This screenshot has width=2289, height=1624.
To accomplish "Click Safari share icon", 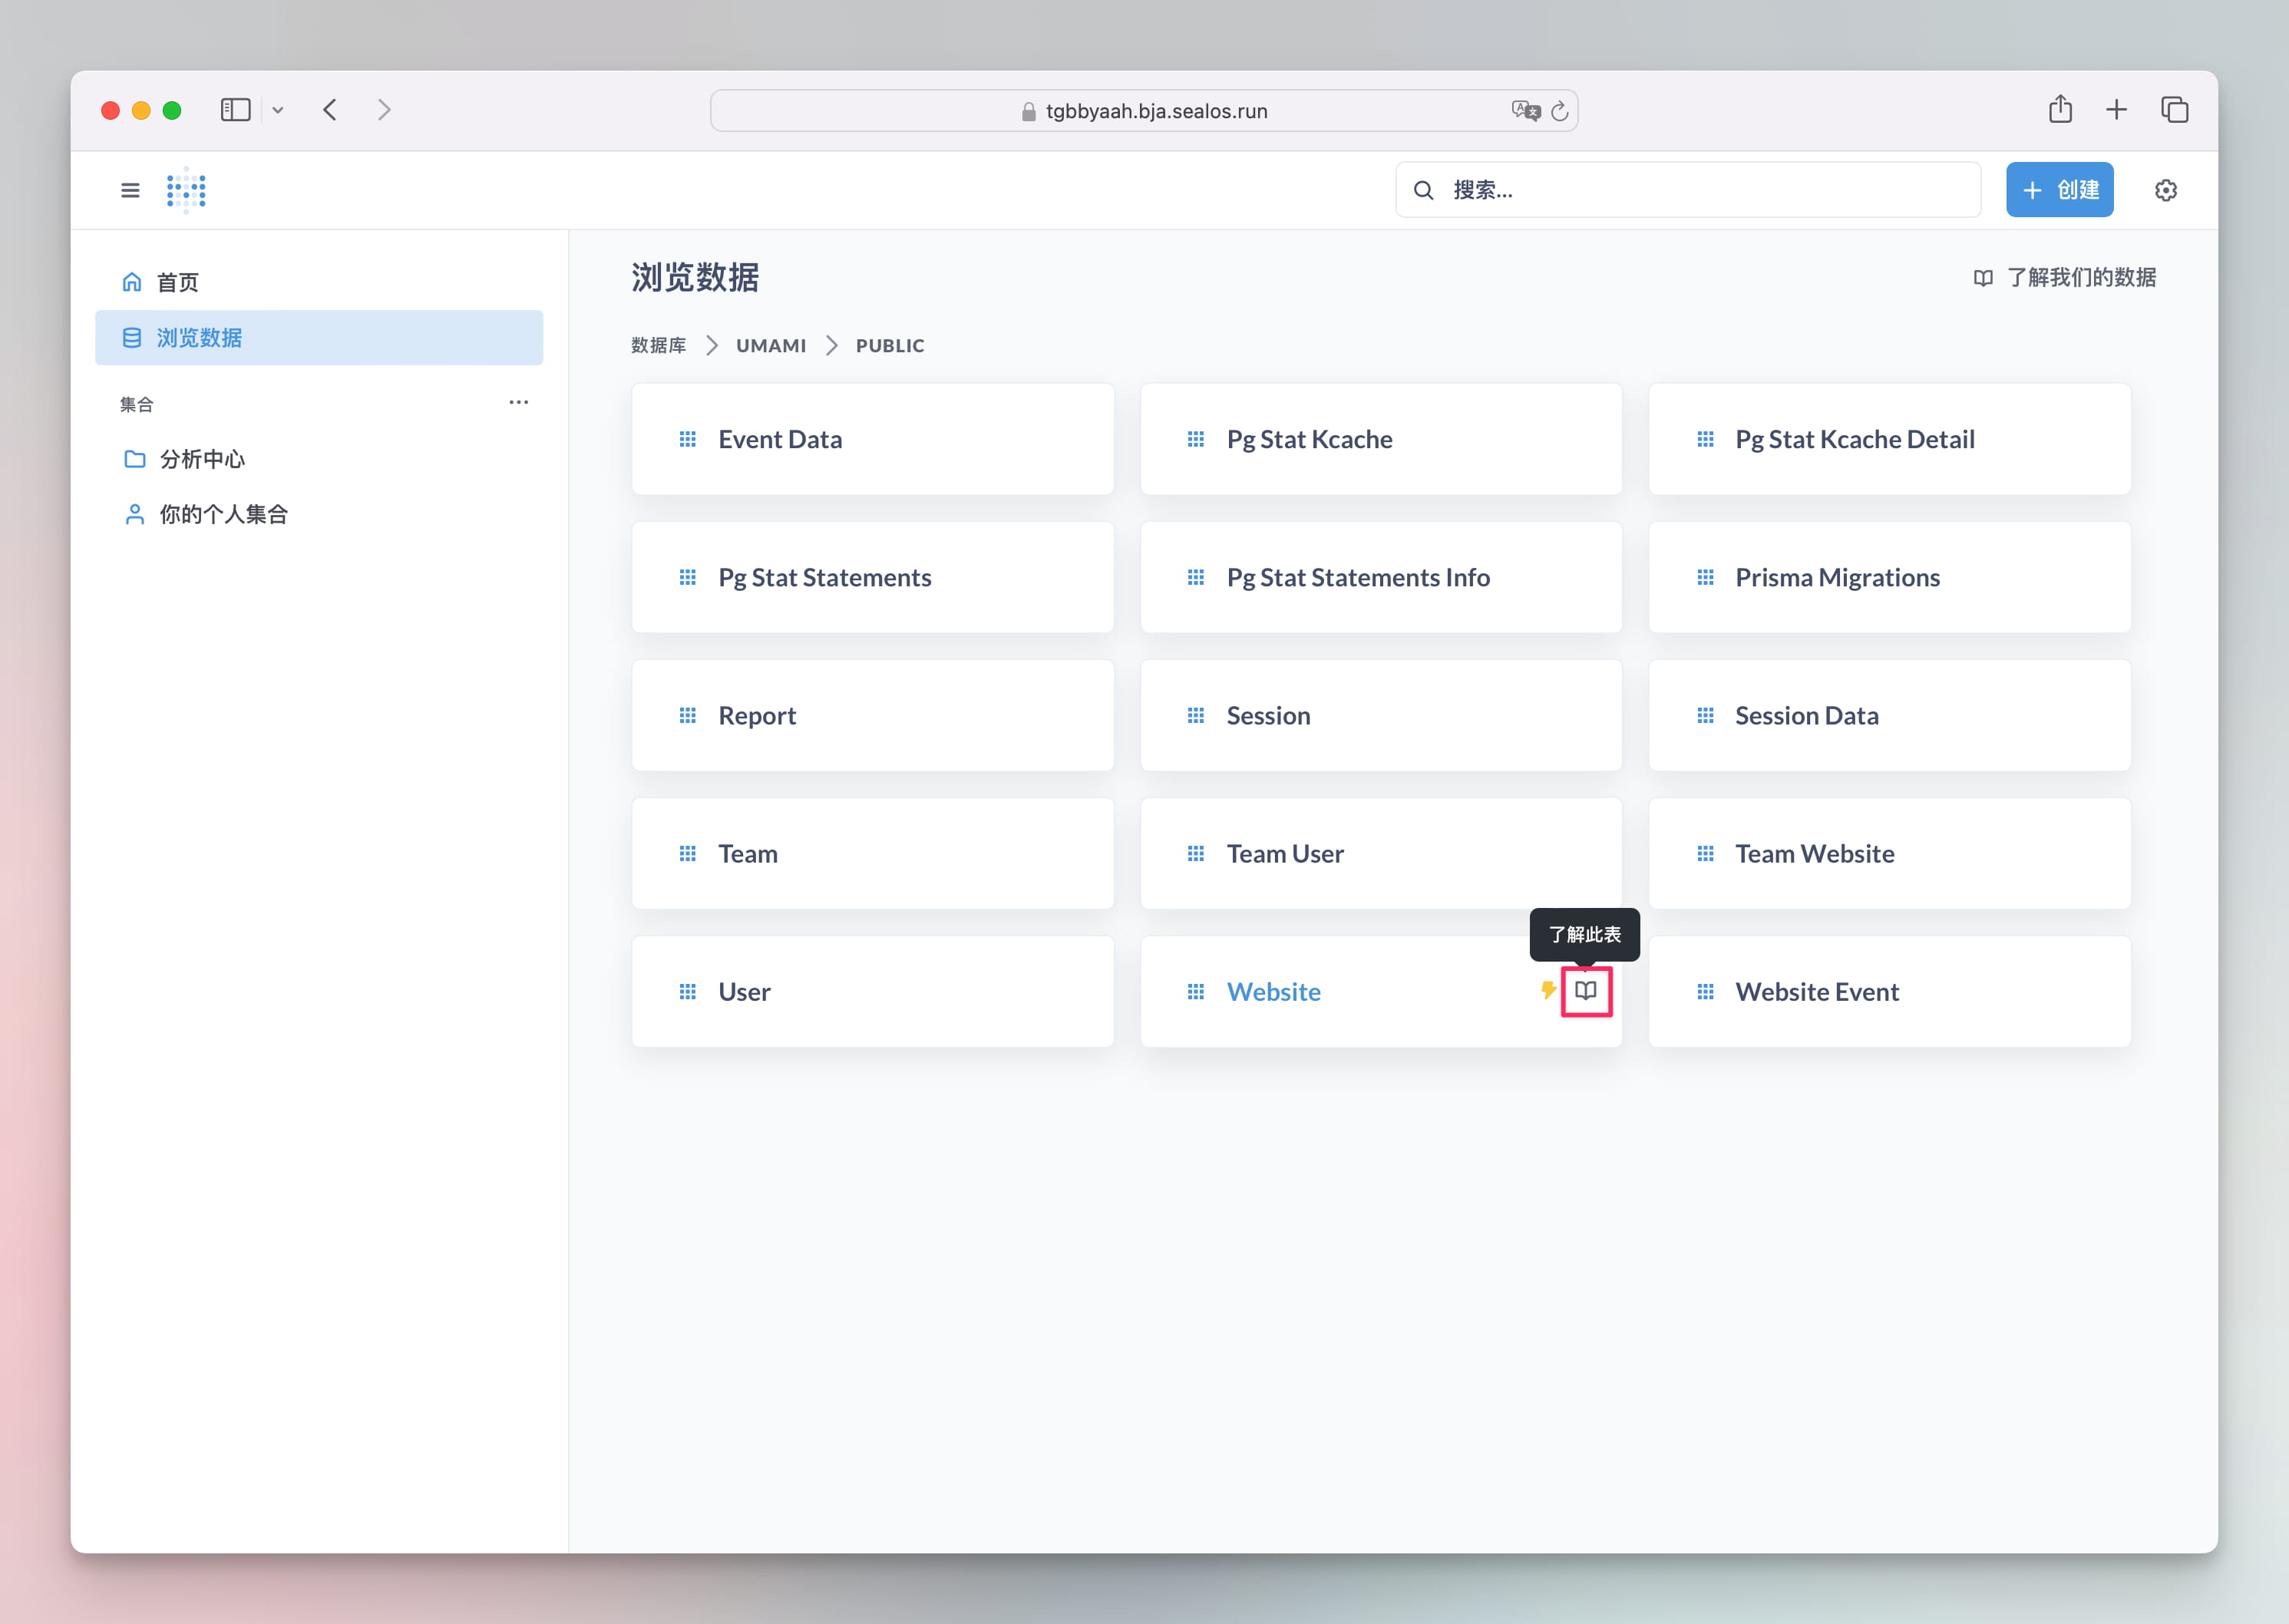I will pyautogui.click(x=2060, y=110).
